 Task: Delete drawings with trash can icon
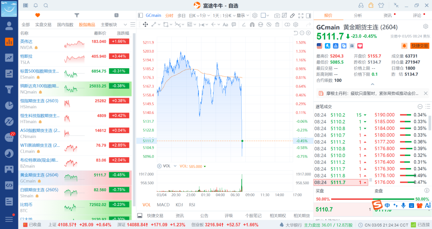277,24
